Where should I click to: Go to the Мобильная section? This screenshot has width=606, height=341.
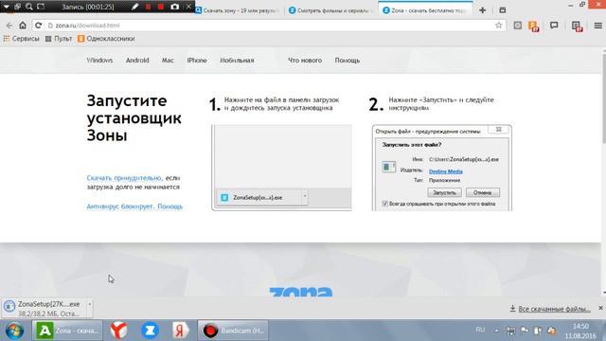pyautogui.click(x=237, y=61)
